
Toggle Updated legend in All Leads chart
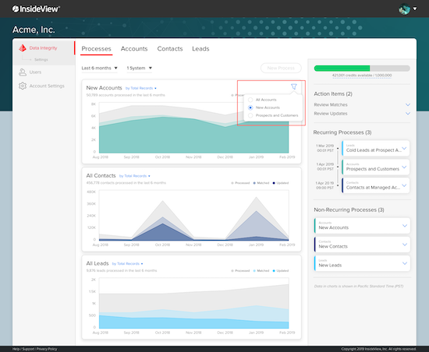281,271
